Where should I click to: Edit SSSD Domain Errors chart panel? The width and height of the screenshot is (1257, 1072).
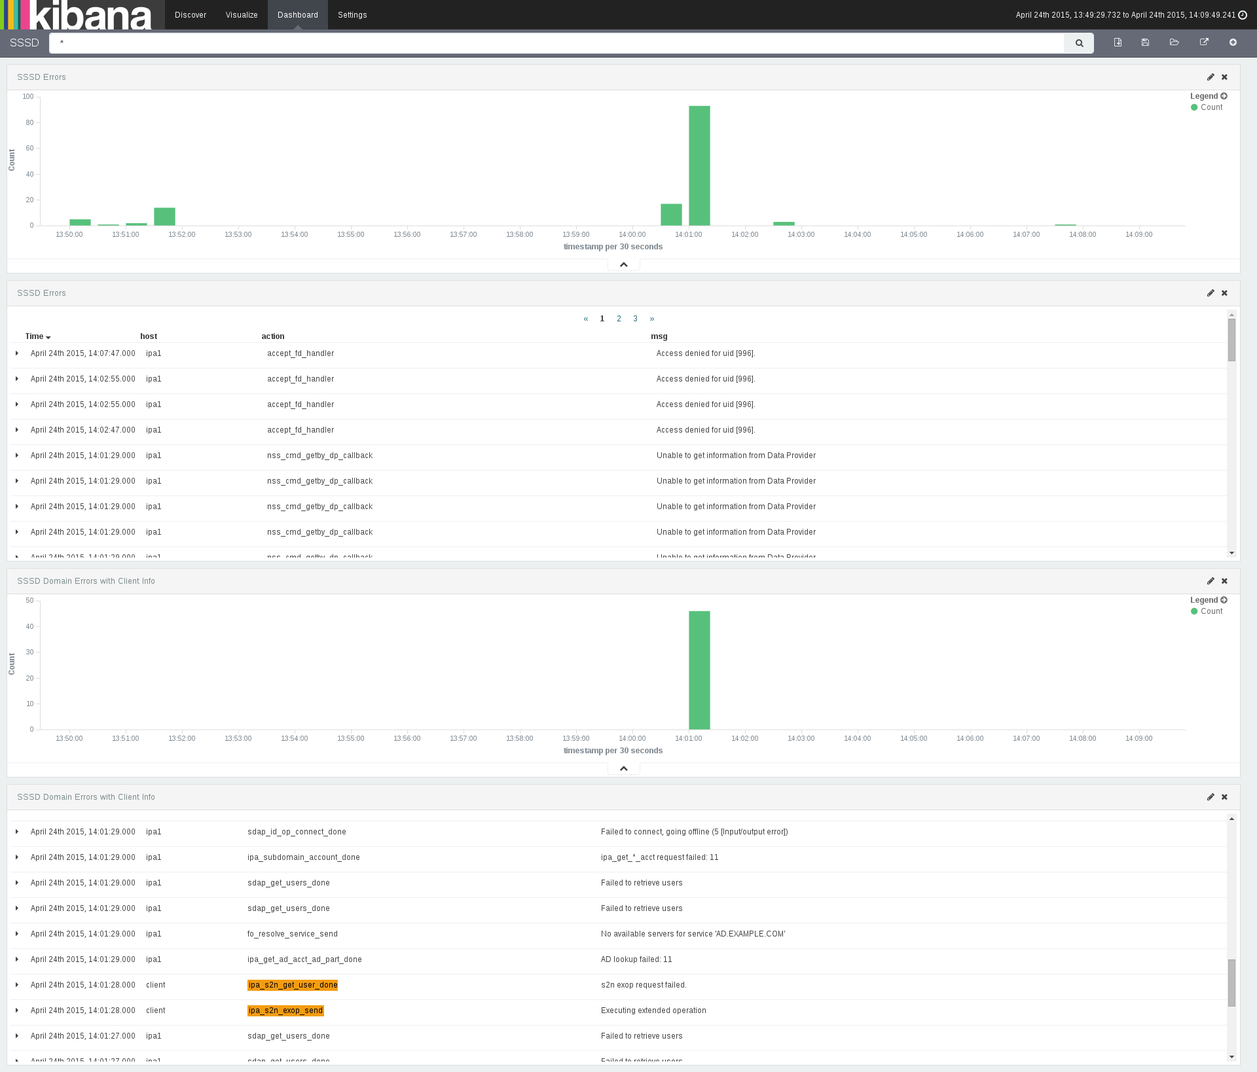coord(1211,581)
